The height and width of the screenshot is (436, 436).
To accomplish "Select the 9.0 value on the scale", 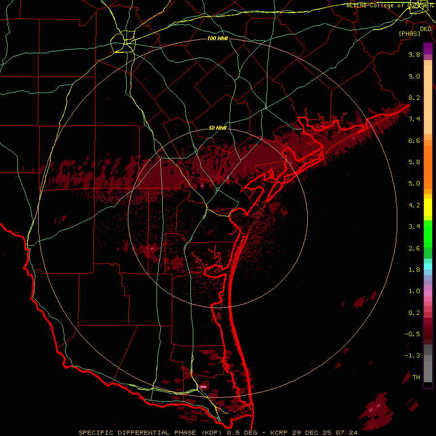I will 414,76.
